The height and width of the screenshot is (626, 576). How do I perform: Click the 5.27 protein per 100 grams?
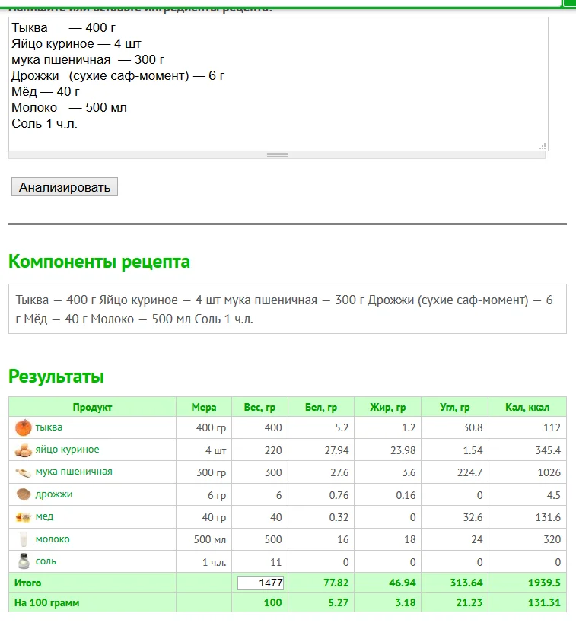coord(338,602)
